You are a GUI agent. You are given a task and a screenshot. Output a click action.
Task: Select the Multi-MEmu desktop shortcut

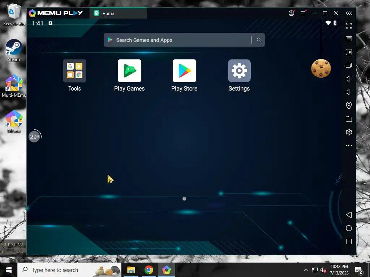tap(14, 86)
